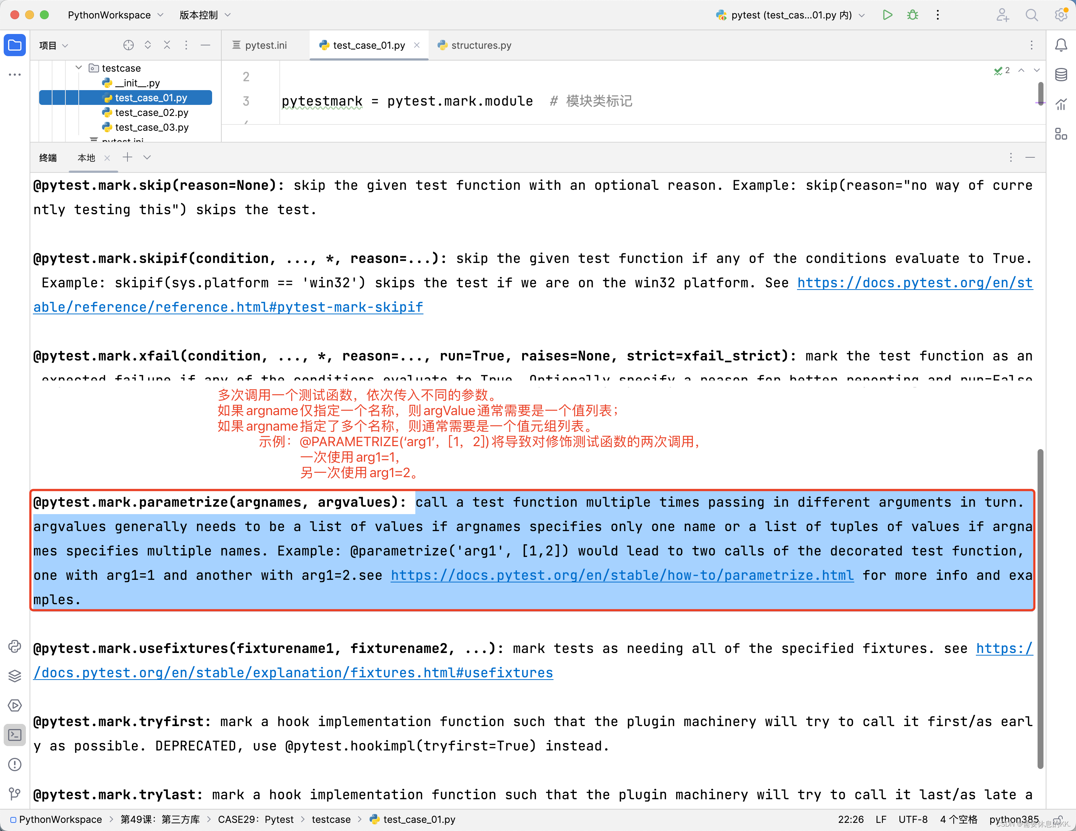Open pytest run configuration dropdown
This screenshot has height=831, width=1076.
pos(790,15)
